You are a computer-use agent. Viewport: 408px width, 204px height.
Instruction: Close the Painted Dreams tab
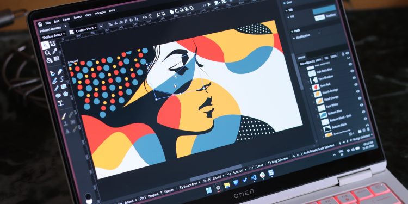point(65,26)
